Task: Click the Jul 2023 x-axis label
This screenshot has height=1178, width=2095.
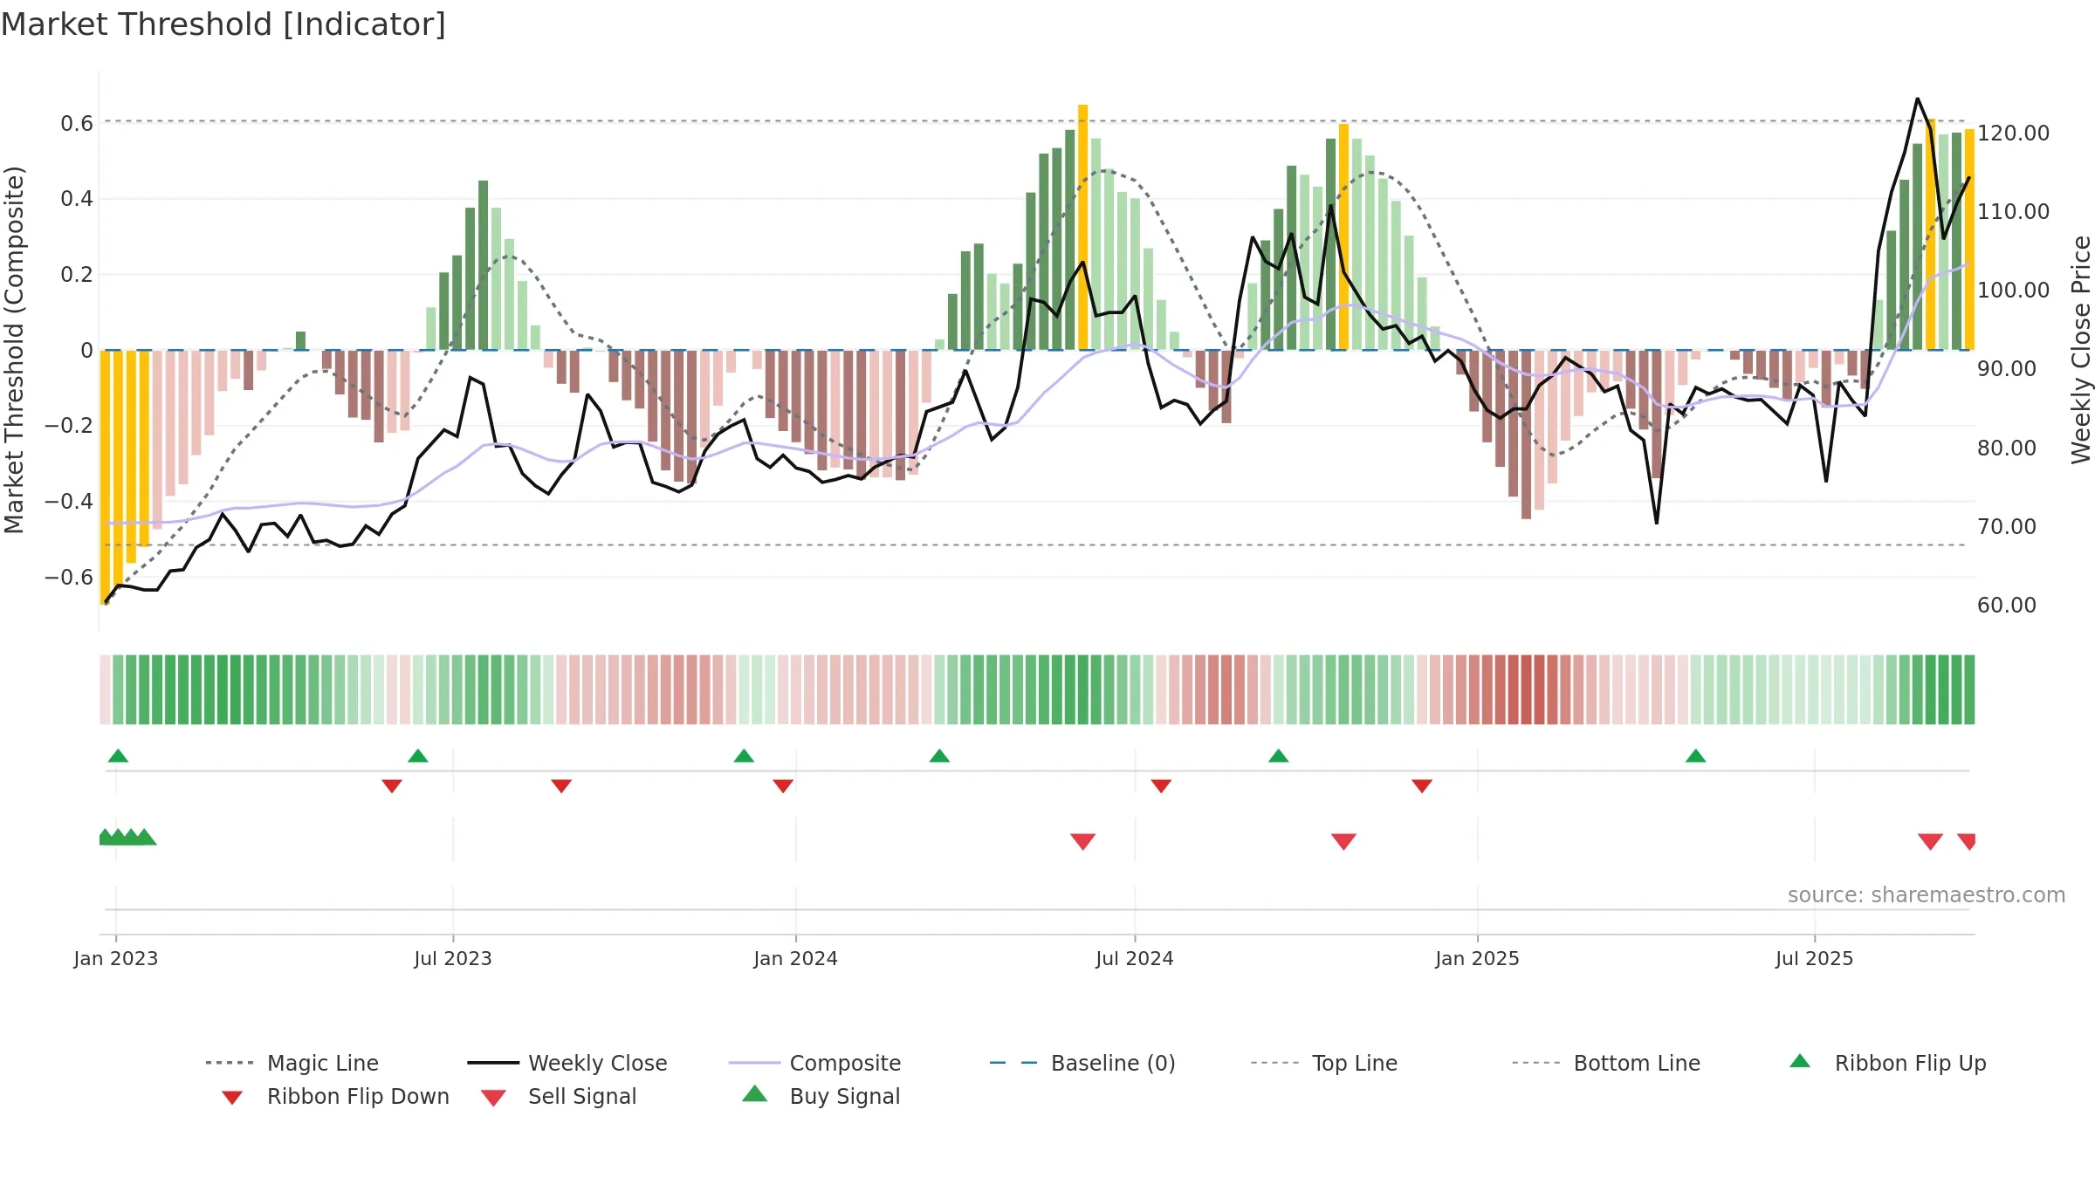Action: point(453,958)
